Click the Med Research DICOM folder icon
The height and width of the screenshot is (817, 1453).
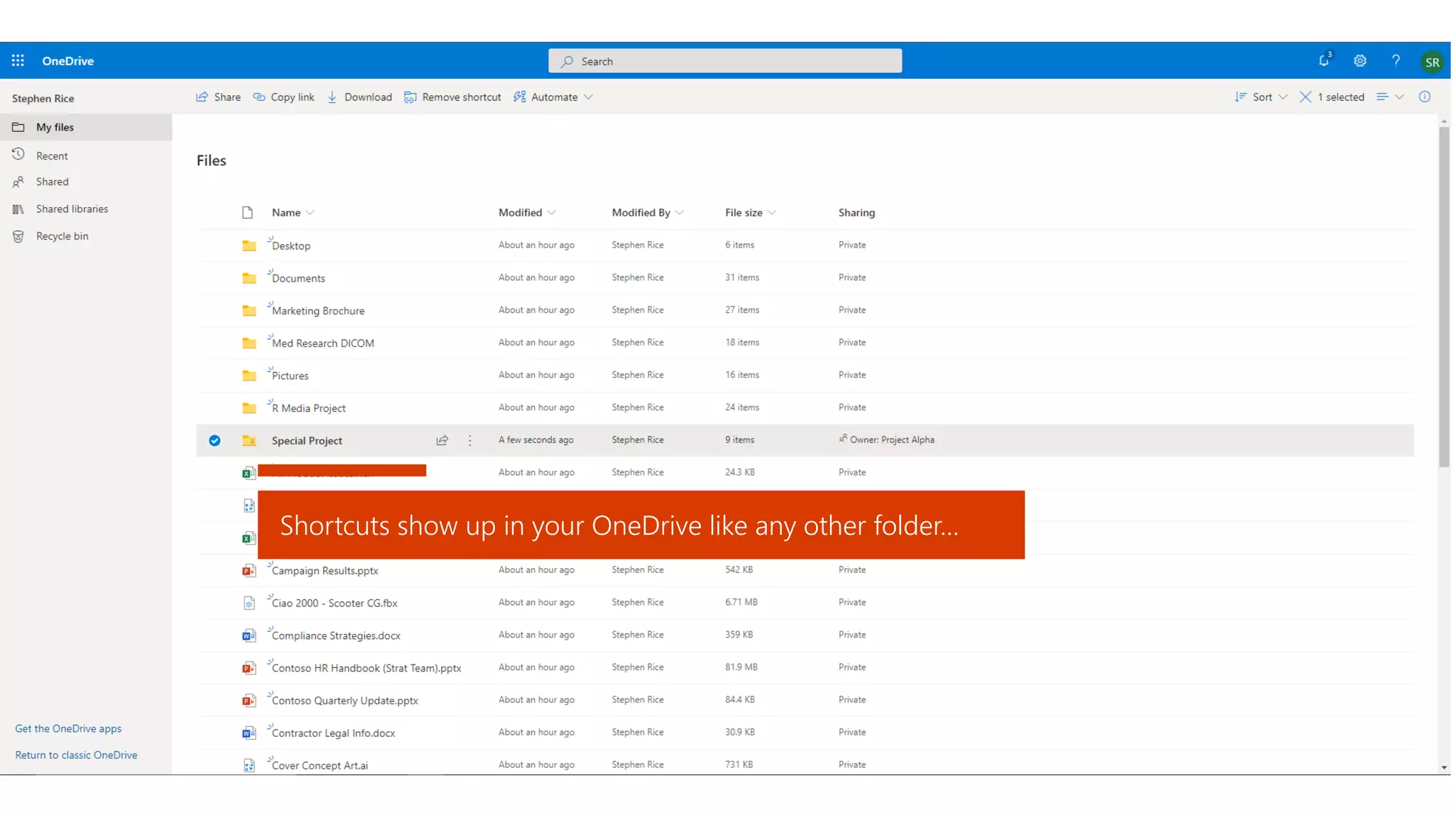click(249, 343)
